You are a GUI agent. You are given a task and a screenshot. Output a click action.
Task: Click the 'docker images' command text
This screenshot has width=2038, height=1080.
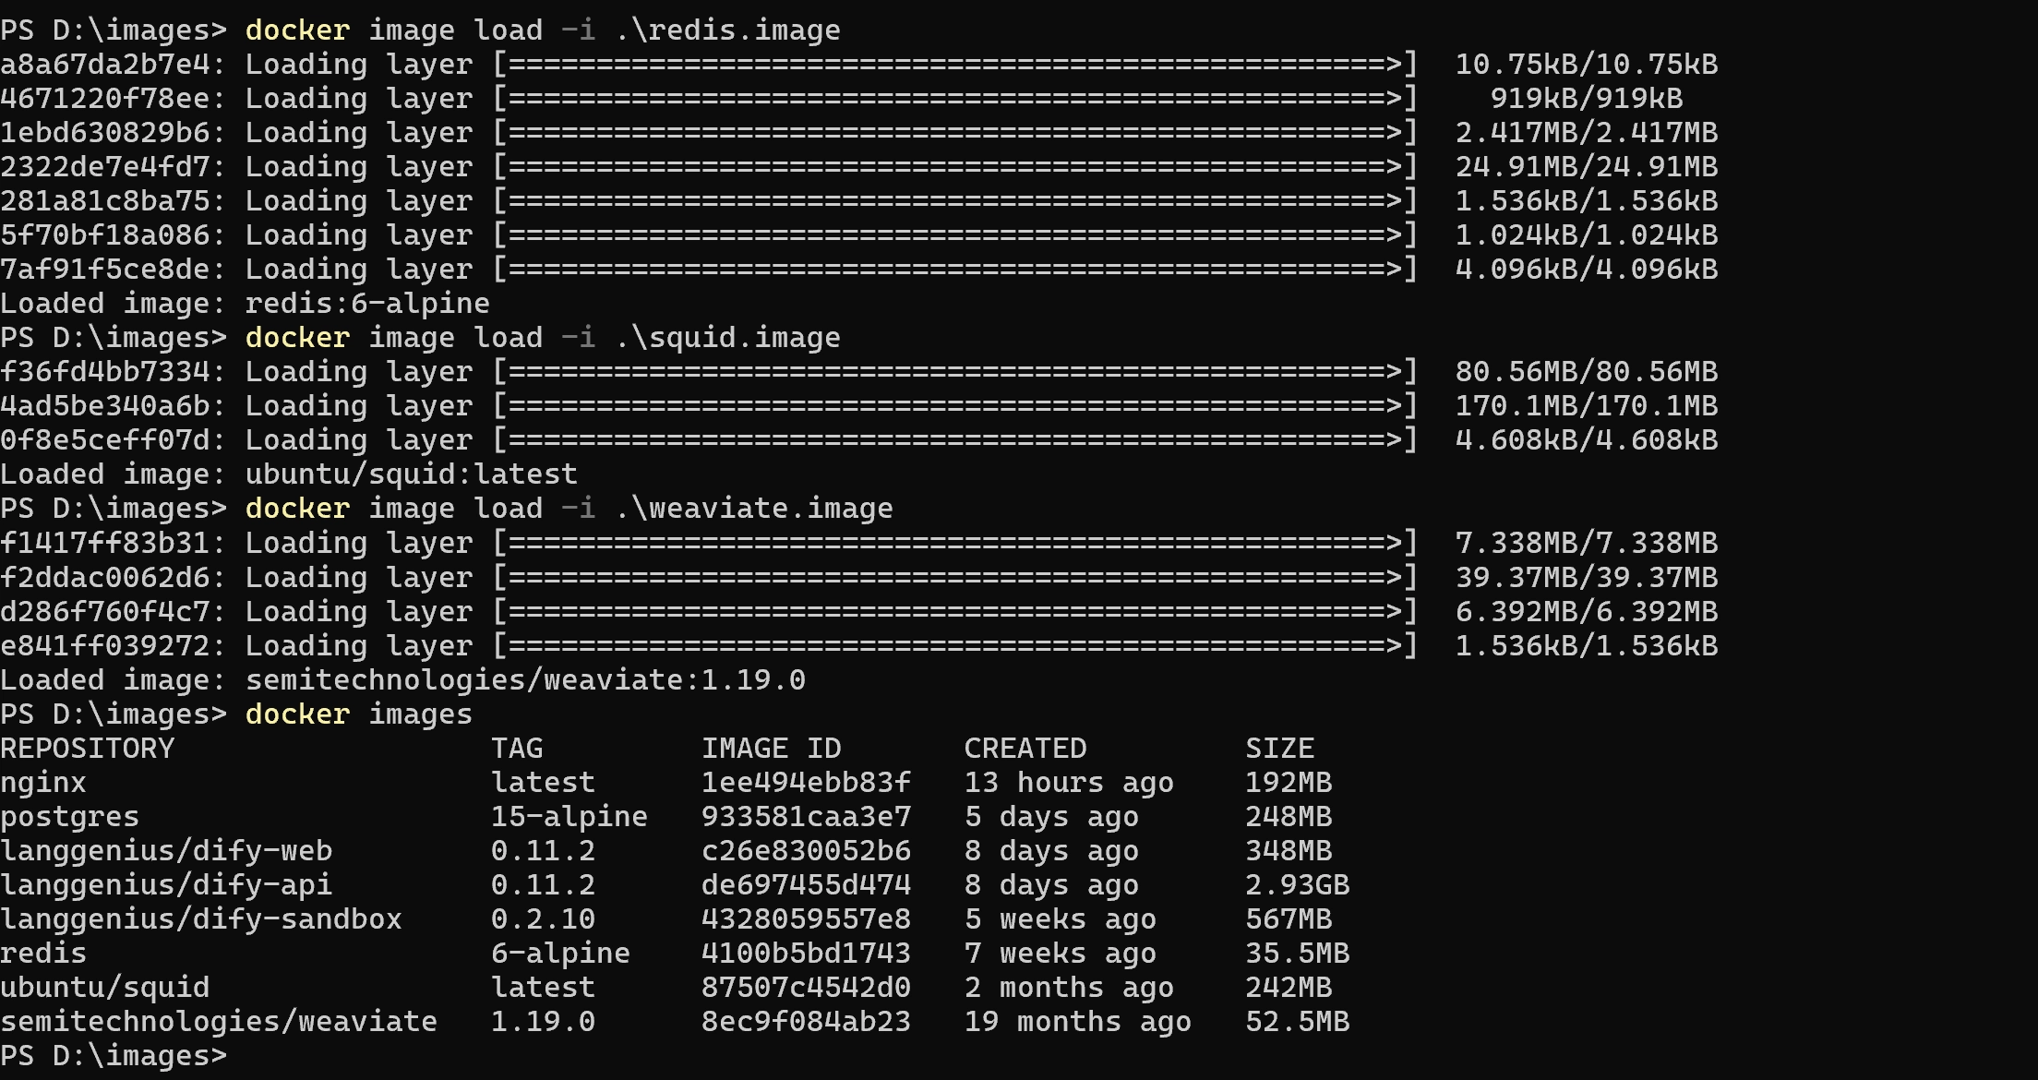pyautogui.click(x=359, y=714)
